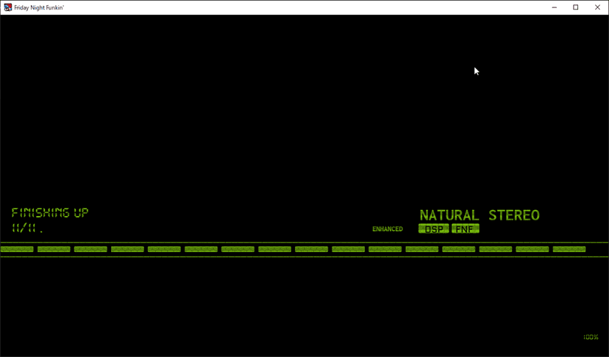The width and height of the screenshot is (609, 357).
Task: Click the 100% readout in the corner
Action: [591, 337]
